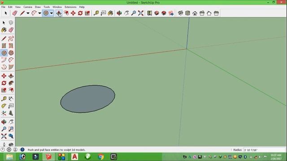Switch to the Top view icon
This screenshot has width=287, height=161.
[x=187, y=13]
